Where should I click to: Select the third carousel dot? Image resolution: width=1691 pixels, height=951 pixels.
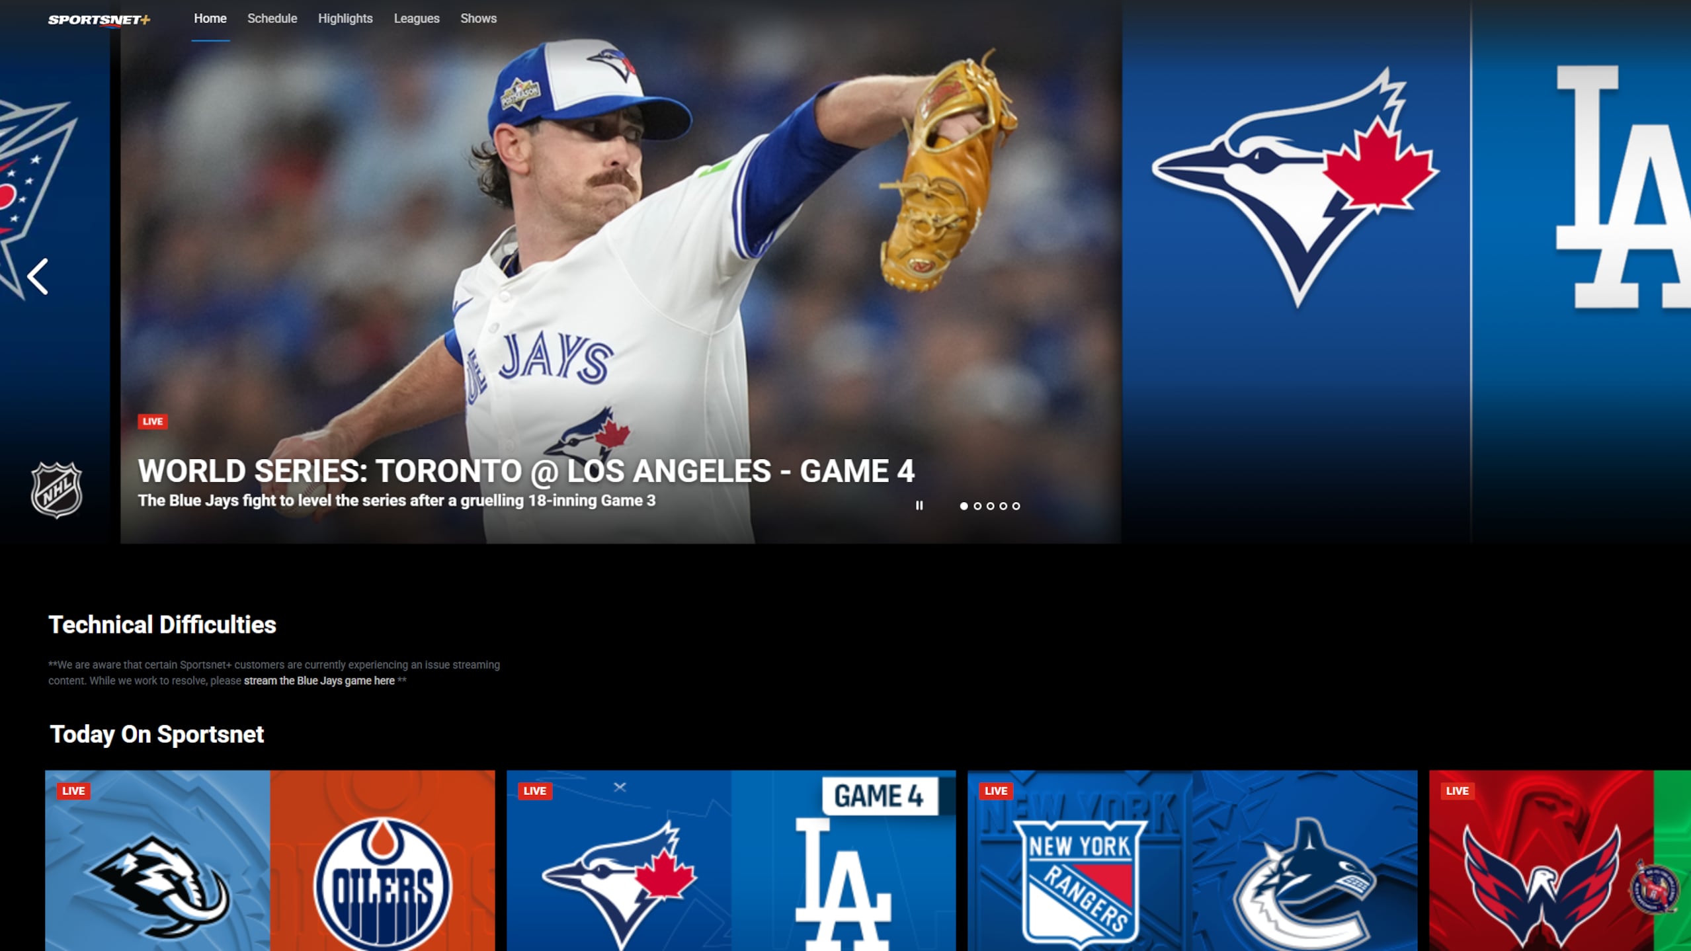click(990, 506)
